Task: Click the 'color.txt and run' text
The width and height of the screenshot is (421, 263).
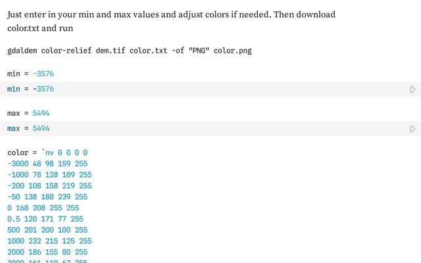Action: coord(40,28)
